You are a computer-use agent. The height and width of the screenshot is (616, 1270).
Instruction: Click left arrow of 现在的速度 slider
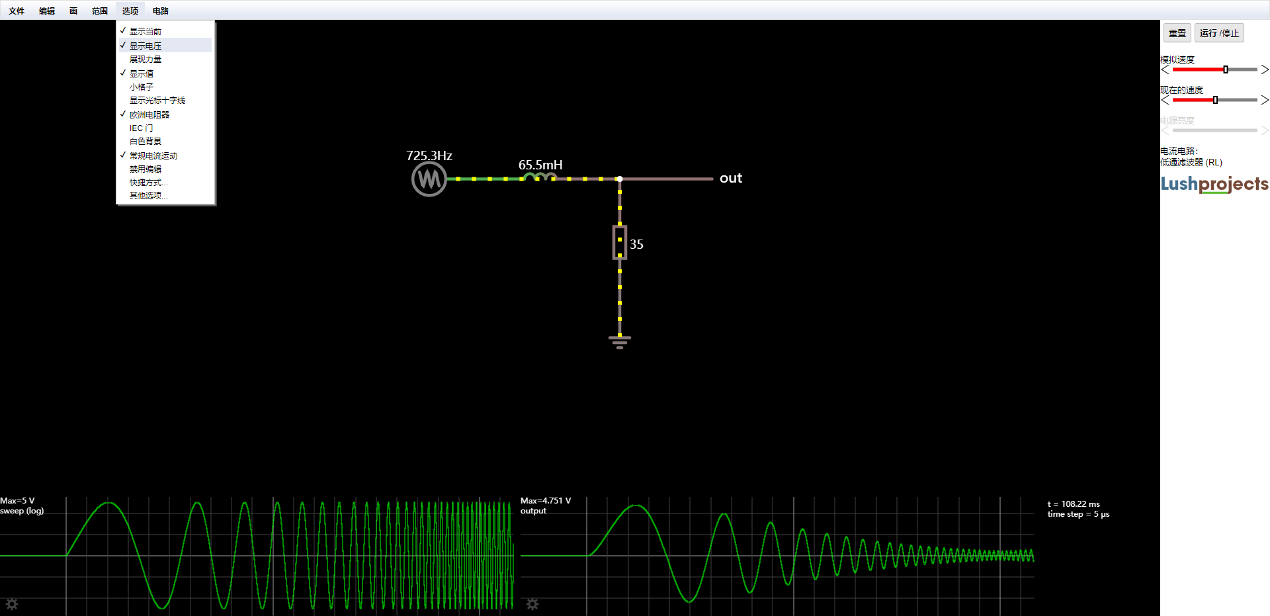point(1165,100)
